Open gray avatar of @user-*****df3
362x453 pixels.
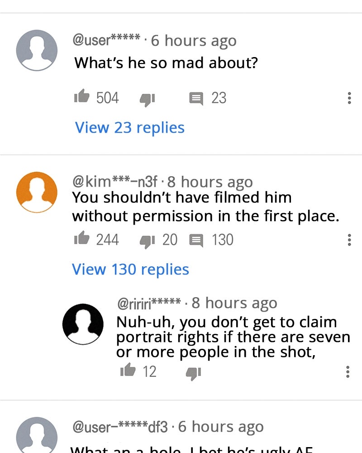point(37,436)
